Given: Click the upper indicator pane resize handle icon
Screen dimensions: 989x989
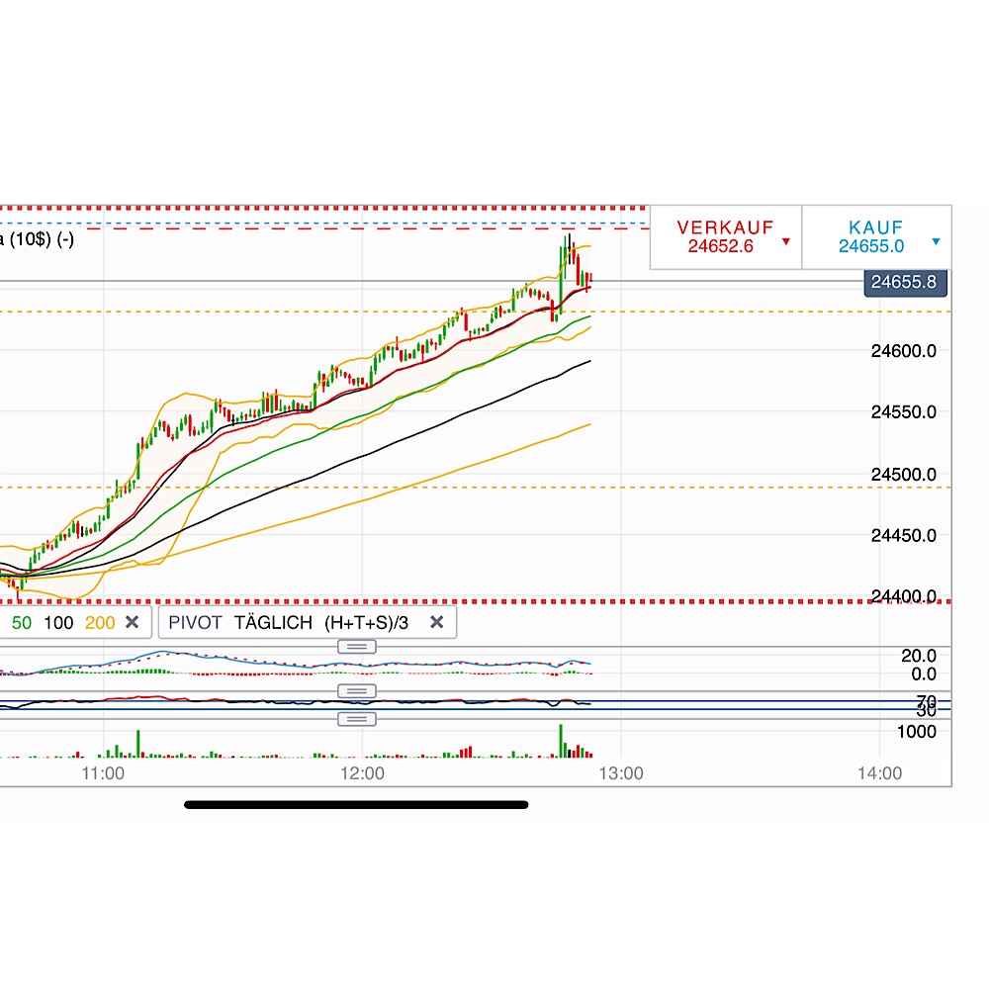Looking at the screenshot, I should coord(356,646).
